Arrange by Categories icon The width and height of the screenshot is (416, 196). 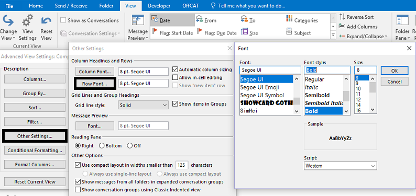tap(289, 19)
